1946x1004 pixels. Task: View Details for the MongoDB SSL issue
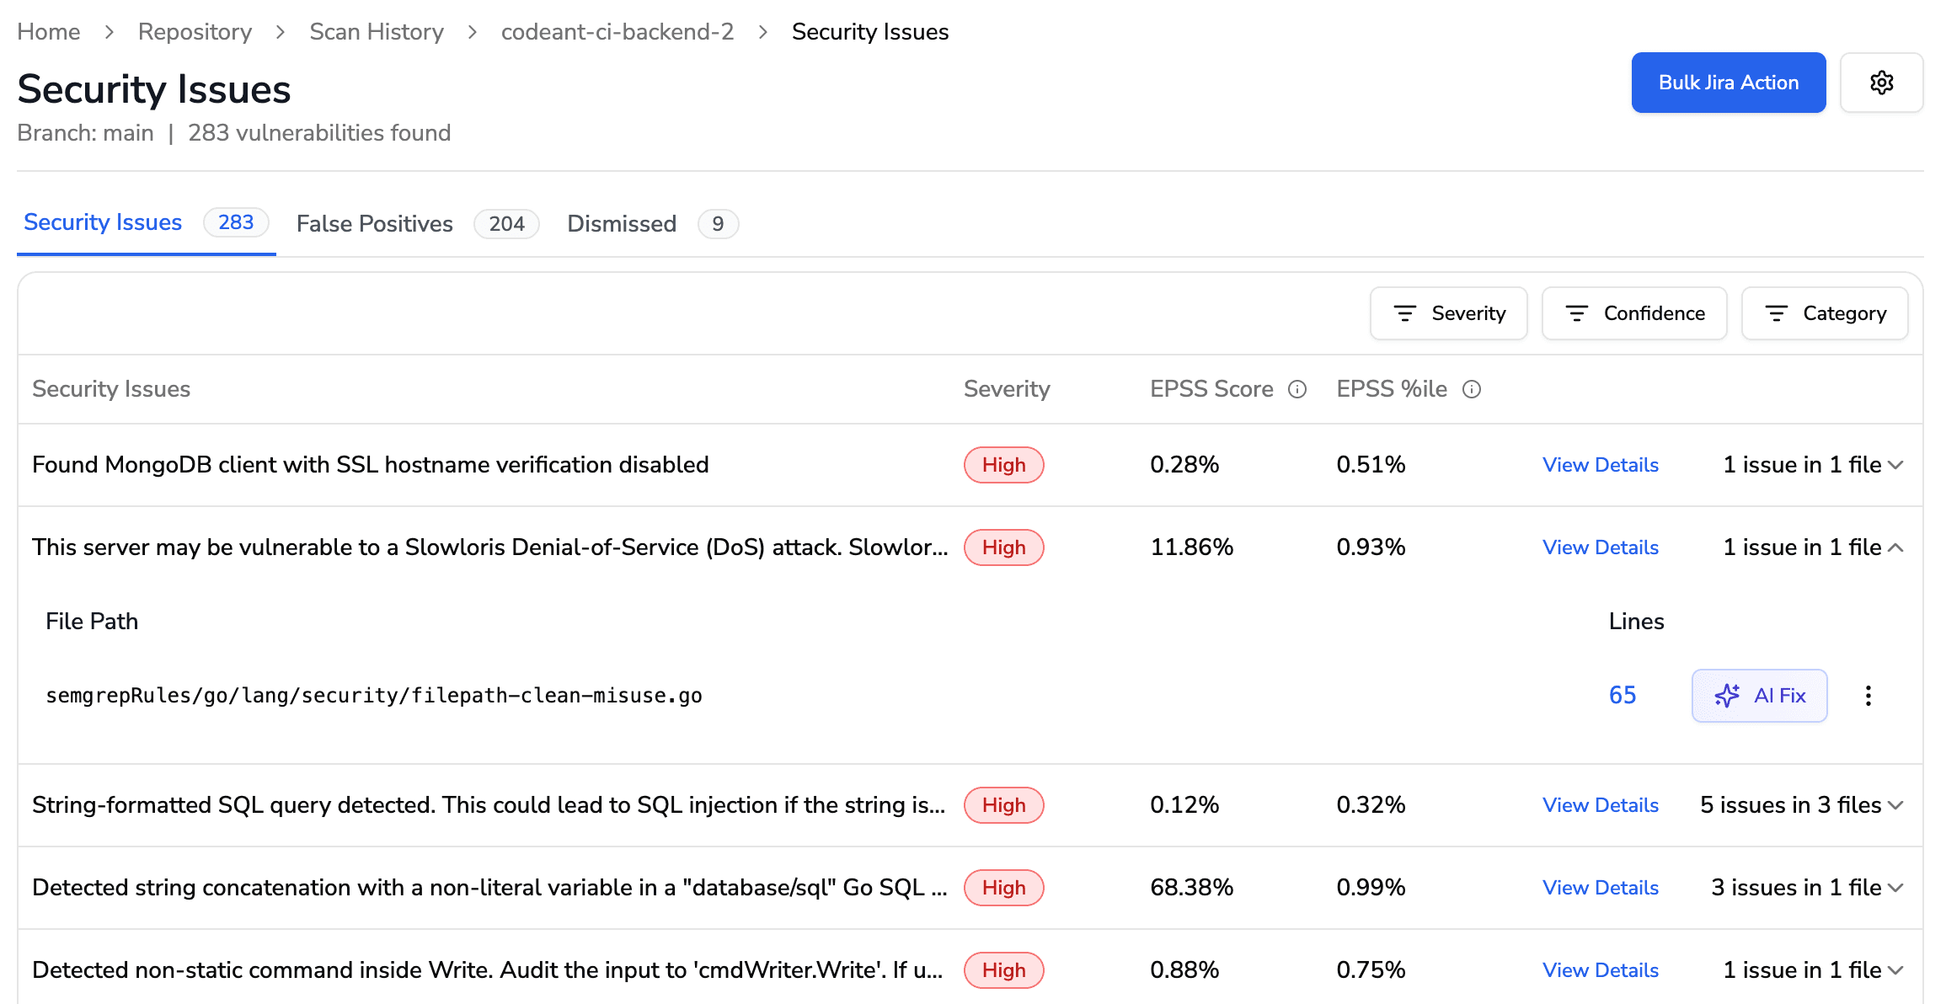point(1600,465)
